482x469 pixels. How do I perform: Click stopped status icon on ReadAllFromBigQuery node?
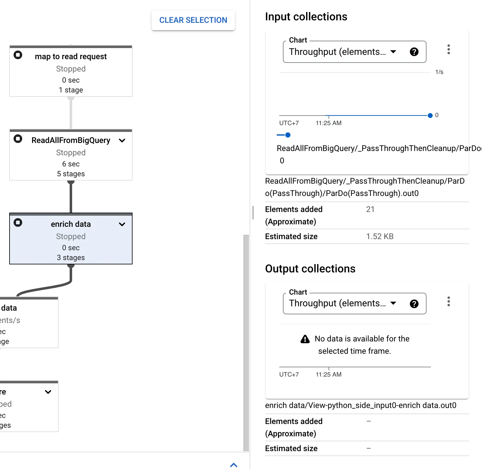tap(18, 139)
